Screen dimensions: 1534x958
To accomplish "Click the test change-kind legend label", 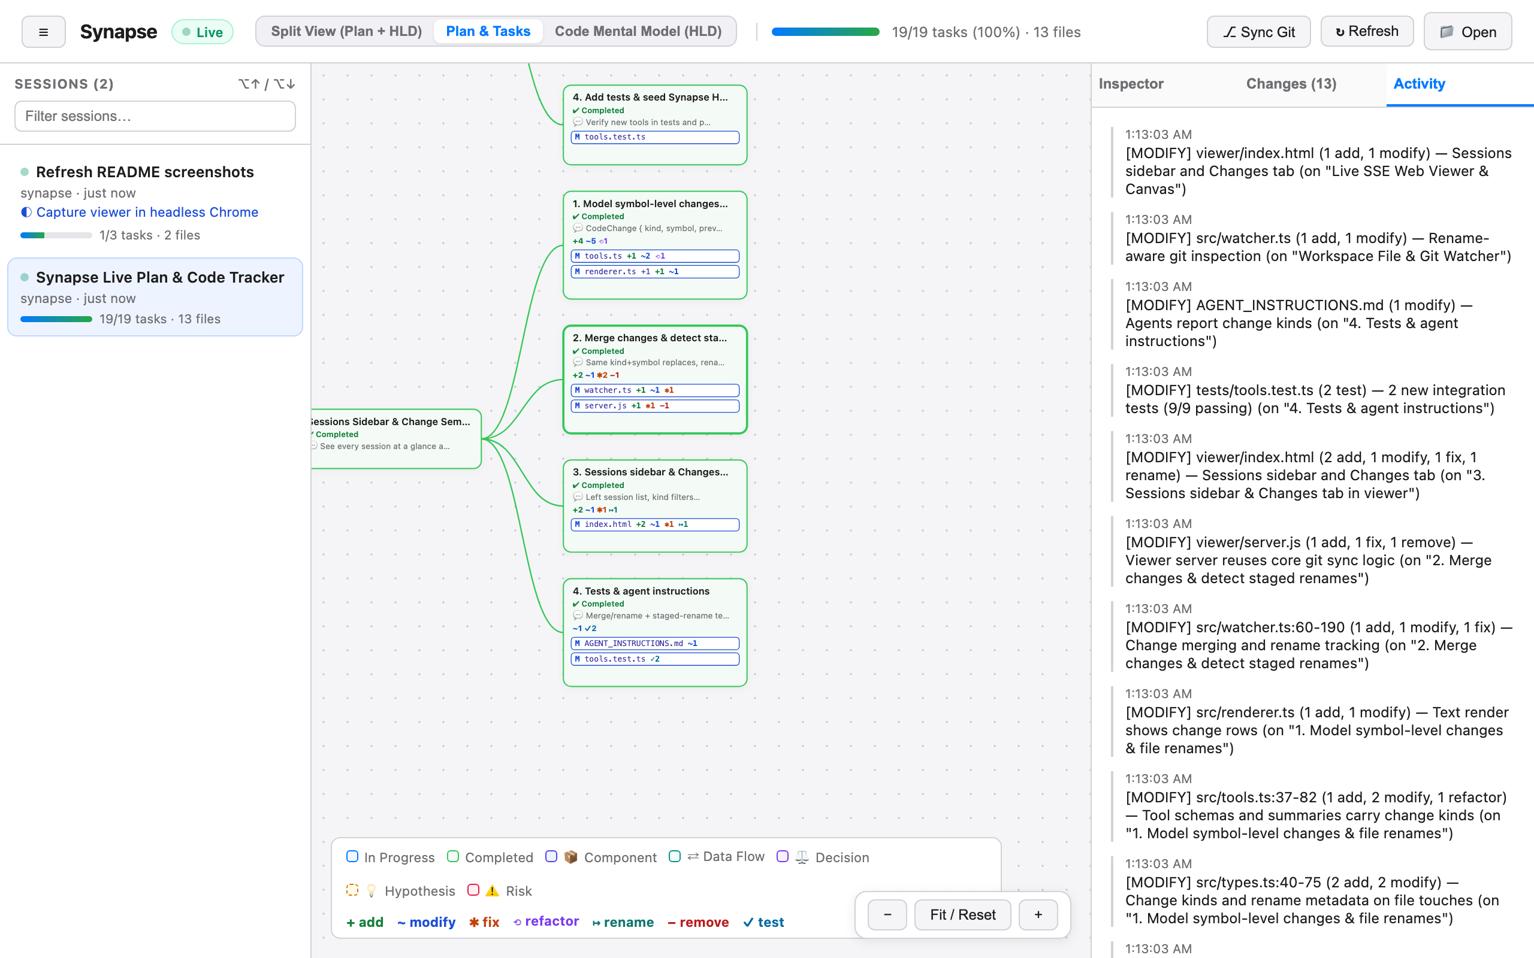I will coord(763,922).
